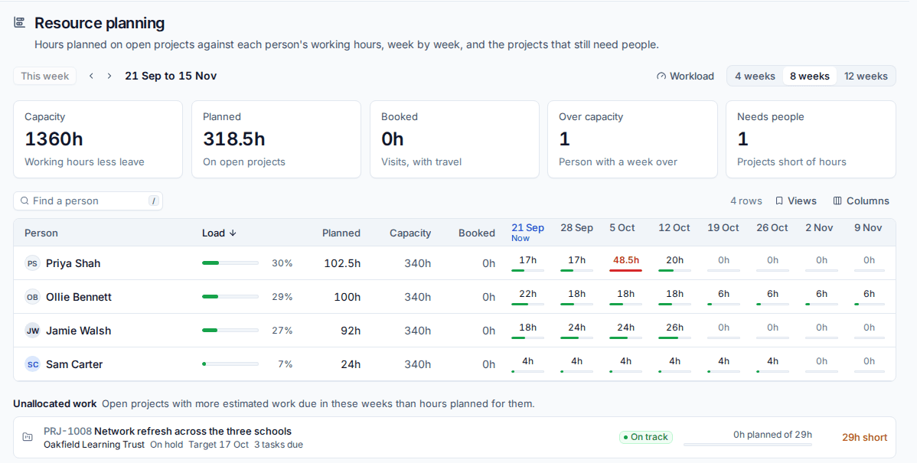Click the Needs people summary card

click(811, 139)
